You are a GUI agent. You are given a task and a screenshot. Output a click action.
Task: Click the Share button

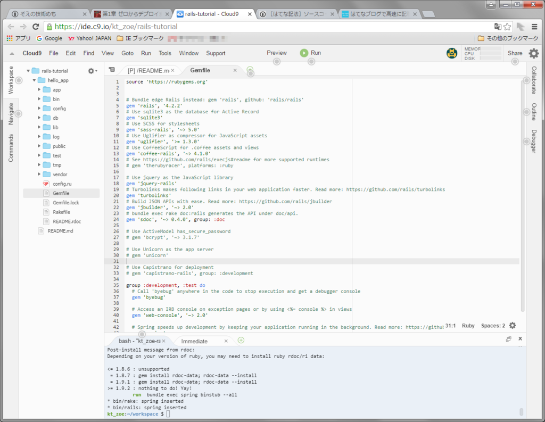(515, 53)
